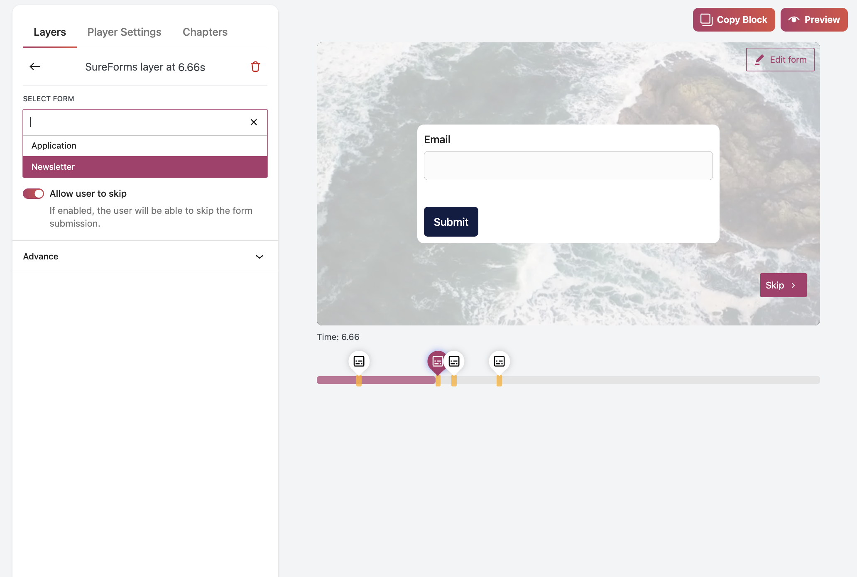Screen dimensions: 857x577
Task: Select the first form layer marker on timeline
Action: click(x=358, y=361)
